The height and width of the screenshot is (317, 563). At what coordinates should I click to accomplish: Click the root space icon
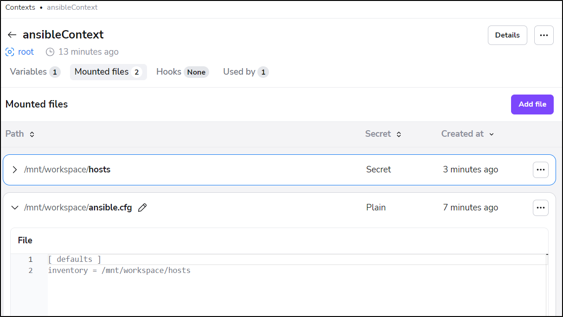pyautogui.click(x=10, y=52)
